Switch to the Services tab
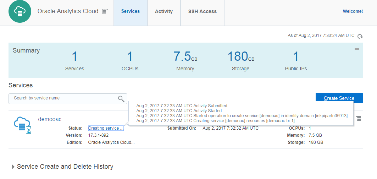The width and height of the screenshot is (377, 179). tap(131, 11)
